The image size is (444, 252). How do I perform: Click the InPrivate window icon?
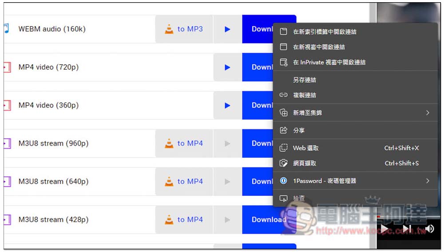(284, 62)
